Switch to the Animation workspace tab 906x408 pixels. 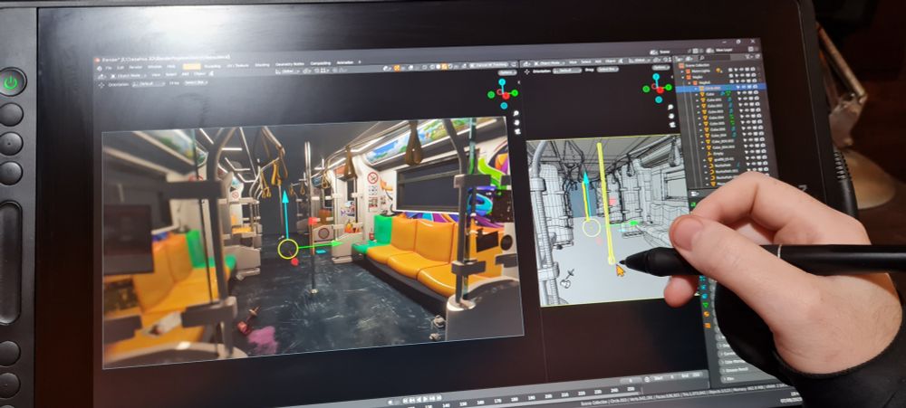345,62
